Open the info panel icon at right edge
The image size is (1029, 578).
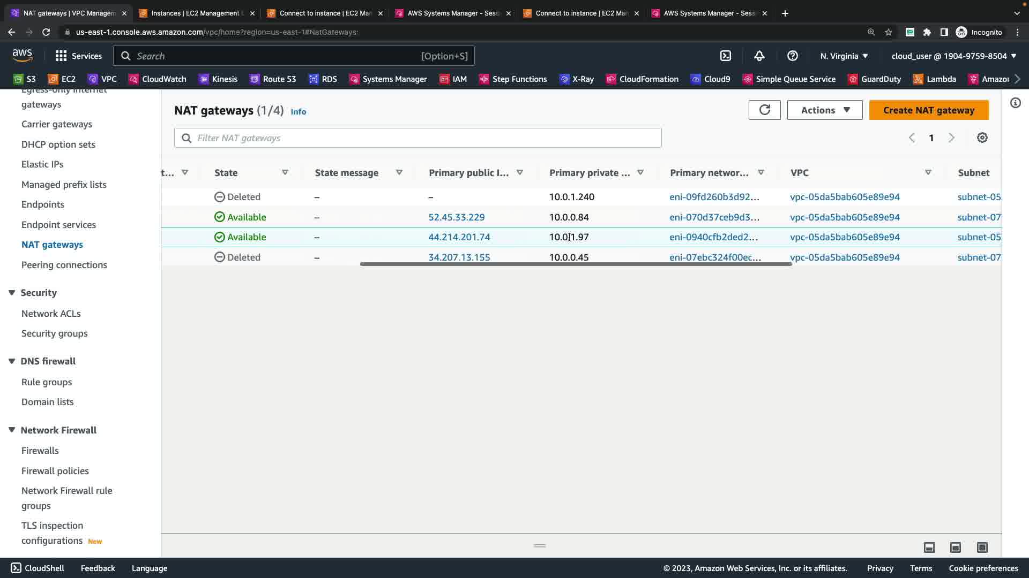[1015, 103]
